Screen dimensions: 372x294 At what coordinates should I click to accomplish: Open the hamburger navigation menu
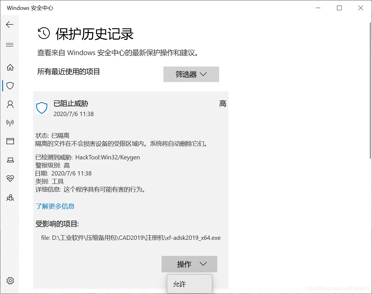(10, 45)
